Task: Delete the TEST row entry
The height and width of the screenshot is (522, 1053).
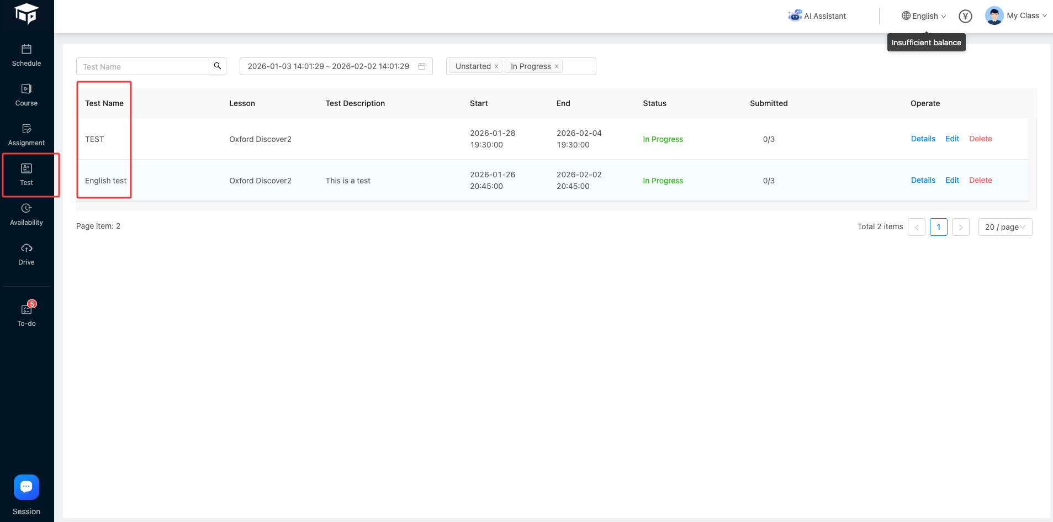Action: [980, 139]
